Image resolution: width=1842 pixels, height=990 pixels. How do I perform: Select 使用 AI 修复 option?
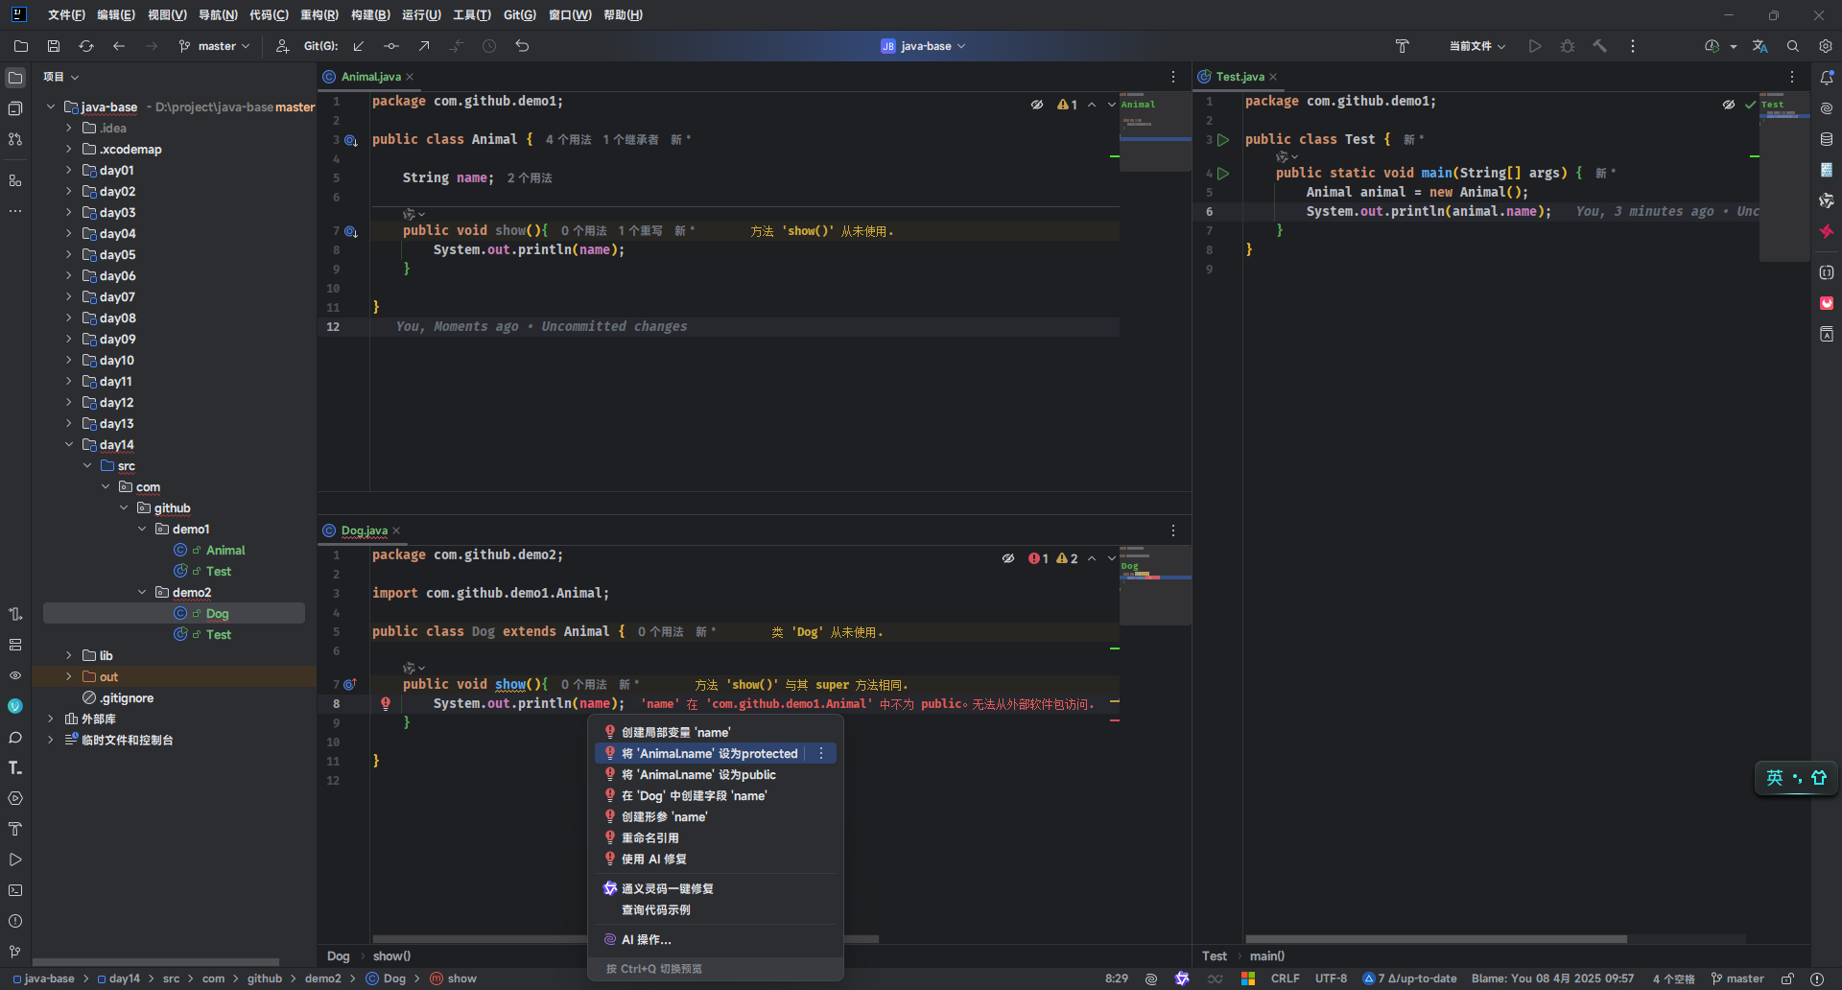click(653, 860)
